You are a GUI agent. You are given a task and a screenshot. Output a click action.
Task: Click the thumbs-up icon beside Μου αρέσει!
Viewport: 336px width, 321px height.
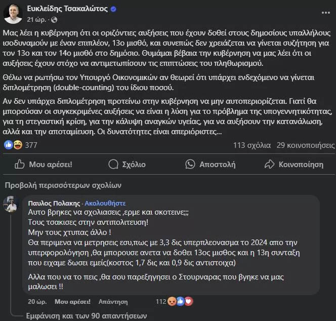click(x=20, y=165)
